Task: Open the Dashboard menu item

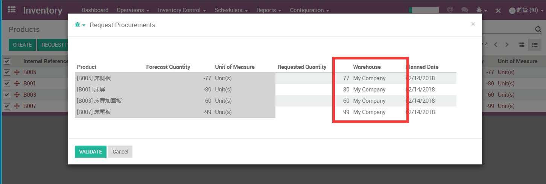Action: [95, 10]
